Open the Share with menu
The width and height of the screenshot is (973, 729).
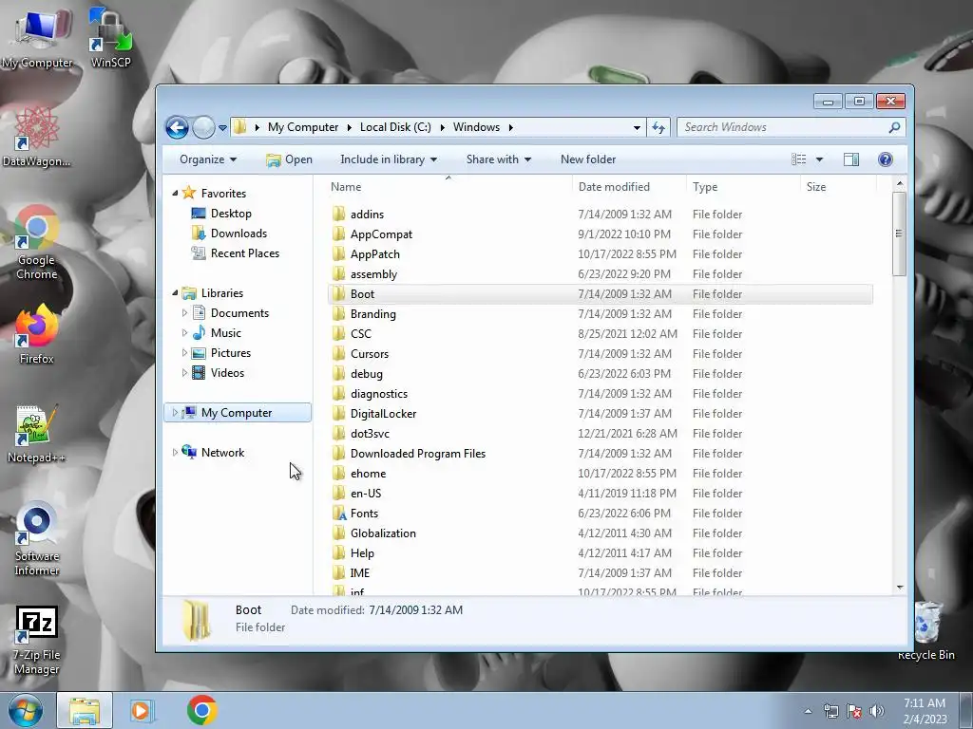pos(498,159)
